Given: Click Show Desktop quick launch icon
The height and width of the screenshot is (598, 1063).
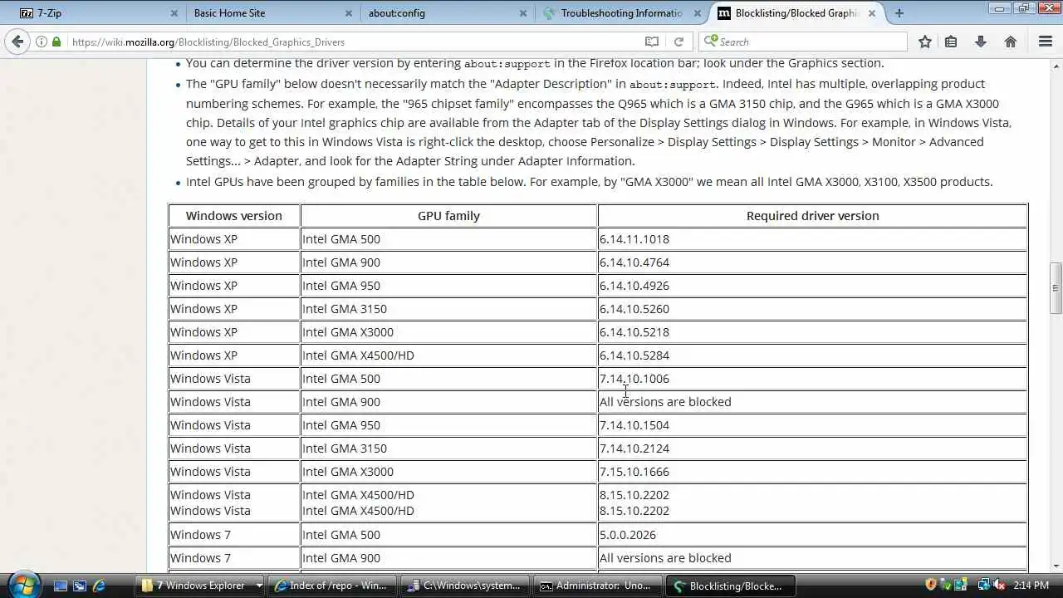Looking at the screenshot, I should tap(61, 586).
